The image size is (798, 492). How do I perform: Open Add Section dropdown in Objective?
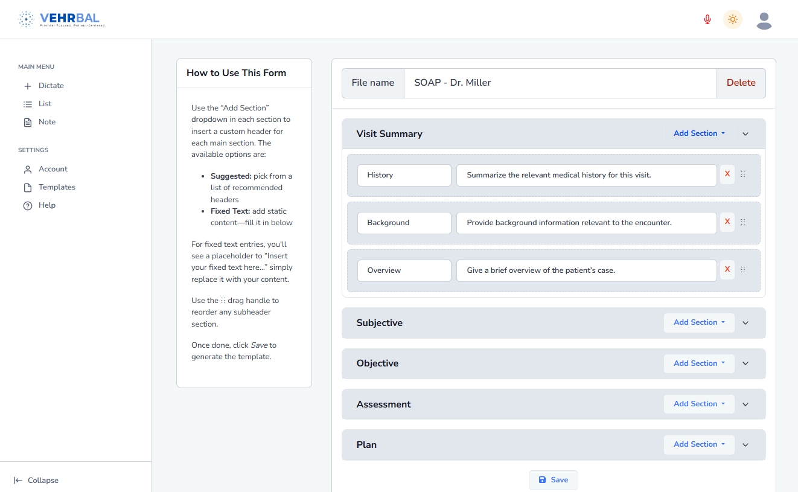699,363
